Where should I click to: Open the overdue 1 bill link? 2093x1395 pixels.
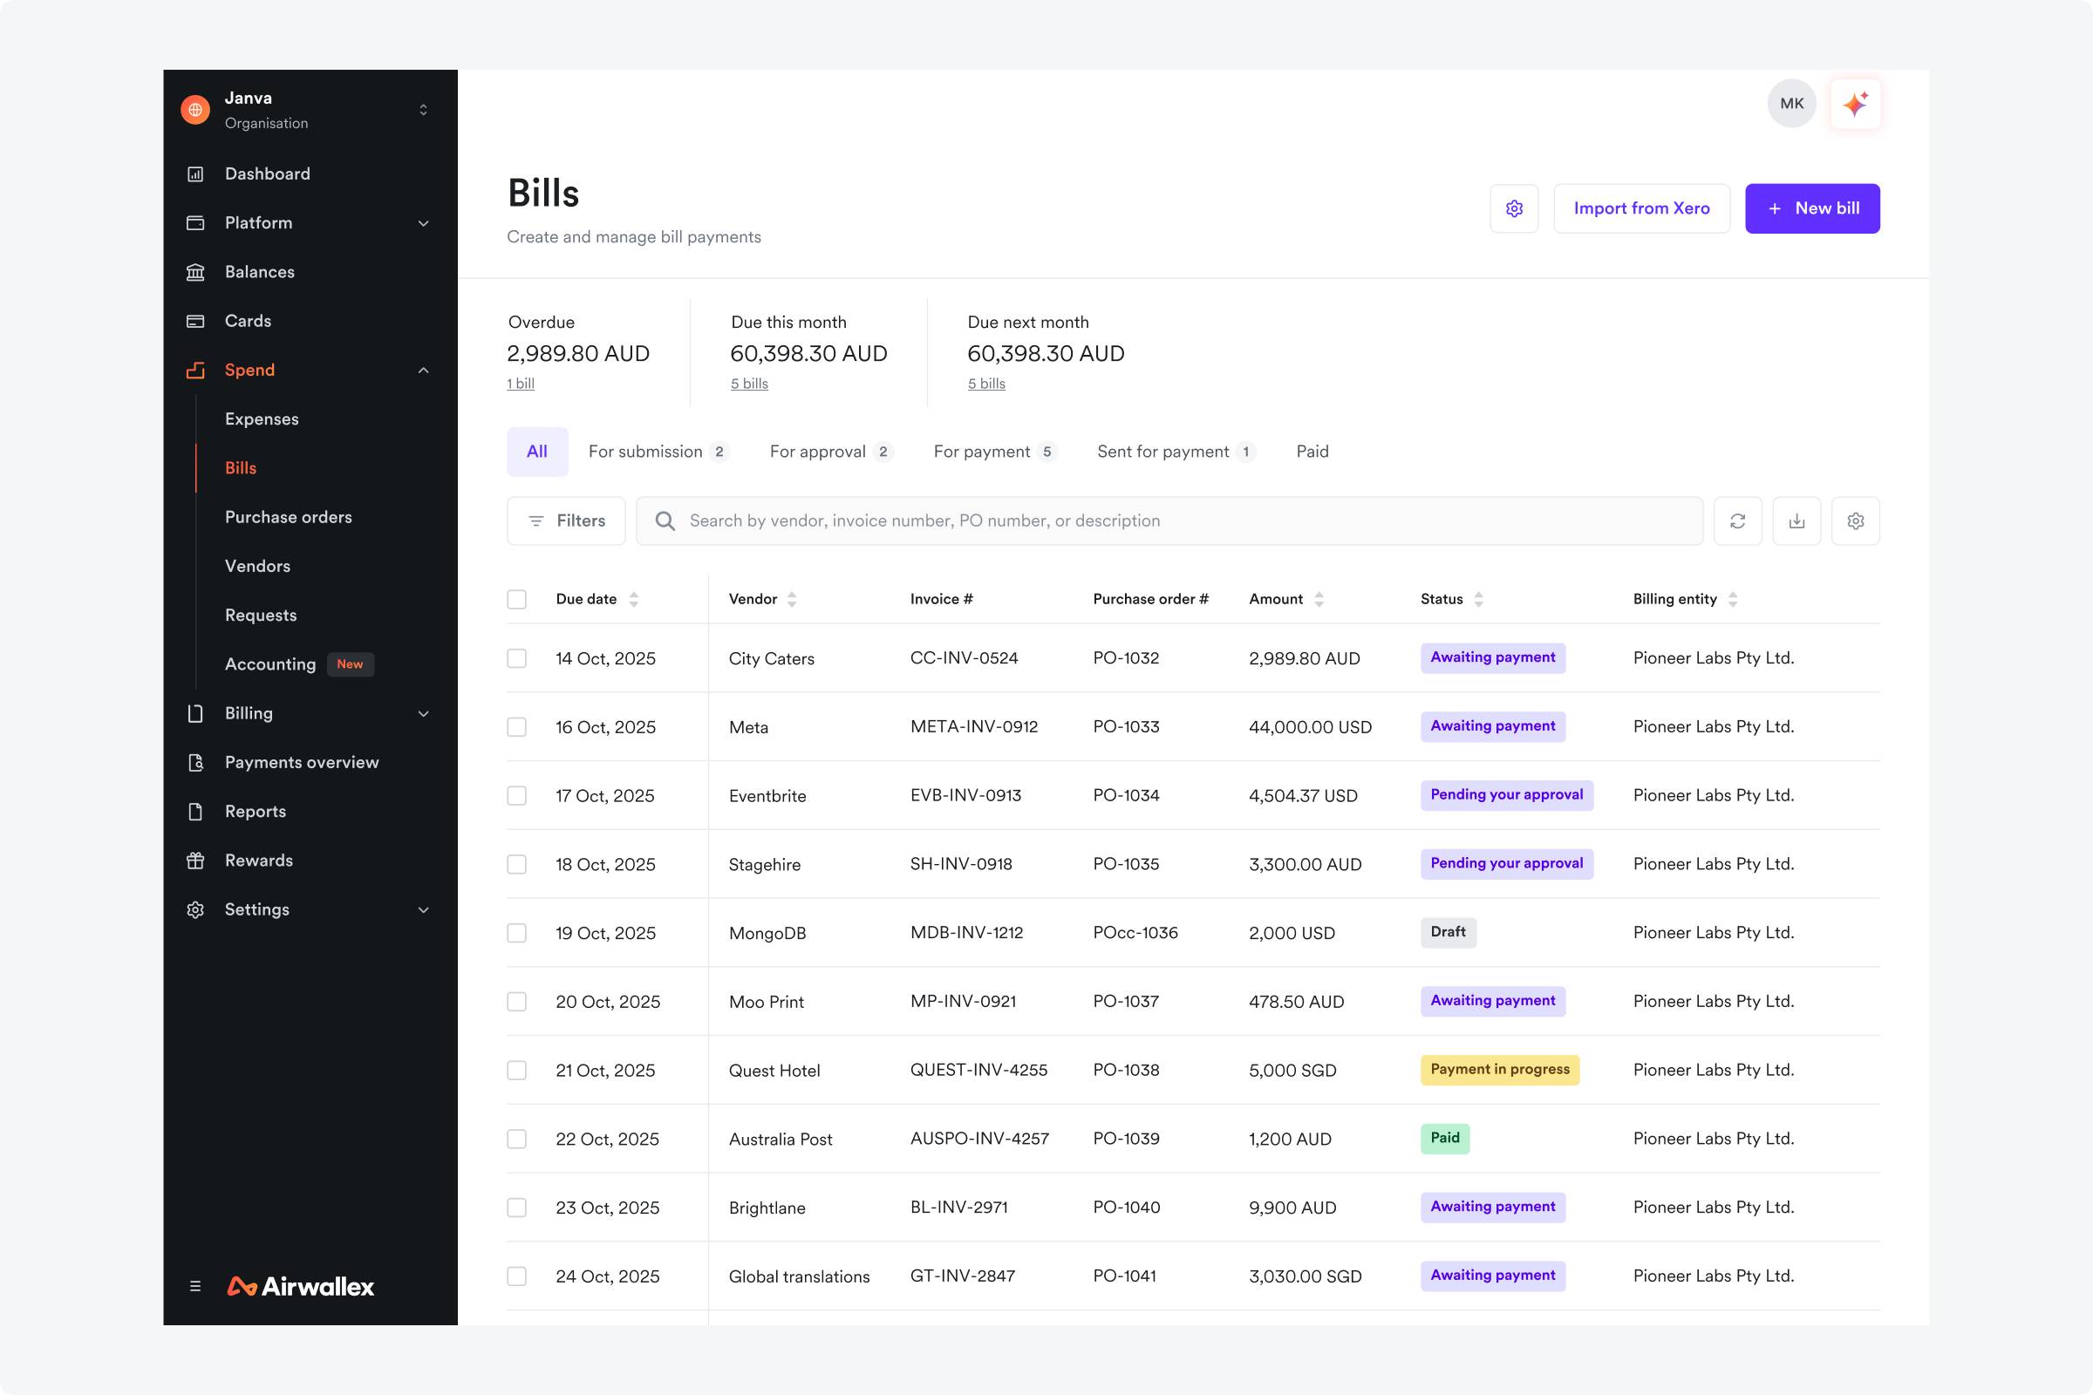pos(521,384)
